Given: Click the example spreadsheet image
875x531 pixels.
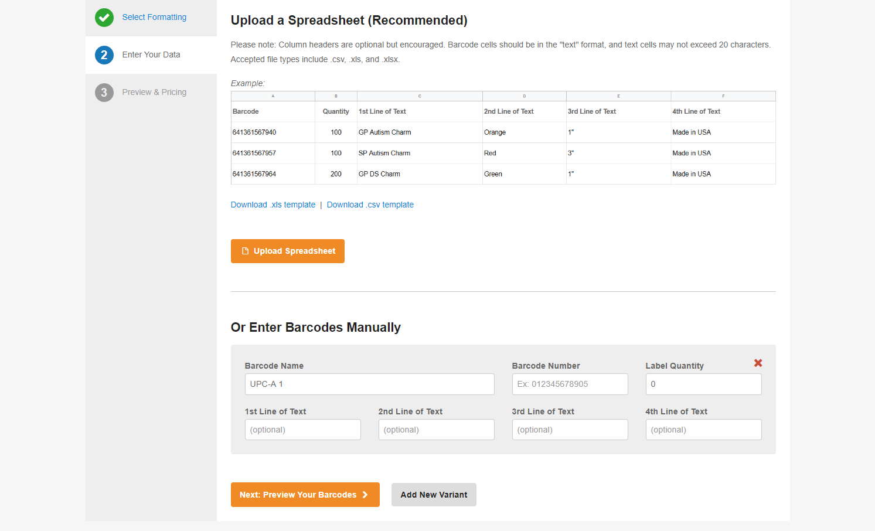Looking at the screenshot, I should point(503,138).
